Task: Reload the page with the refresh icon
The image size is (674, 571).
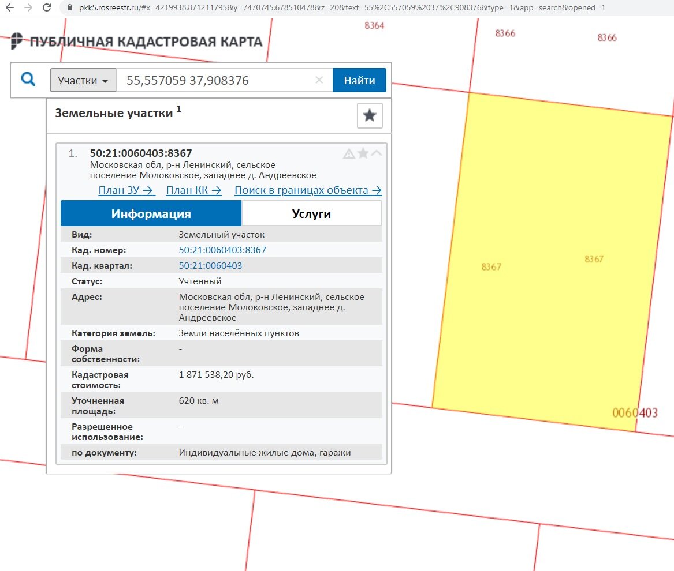Action: click(x=47, y=7)
